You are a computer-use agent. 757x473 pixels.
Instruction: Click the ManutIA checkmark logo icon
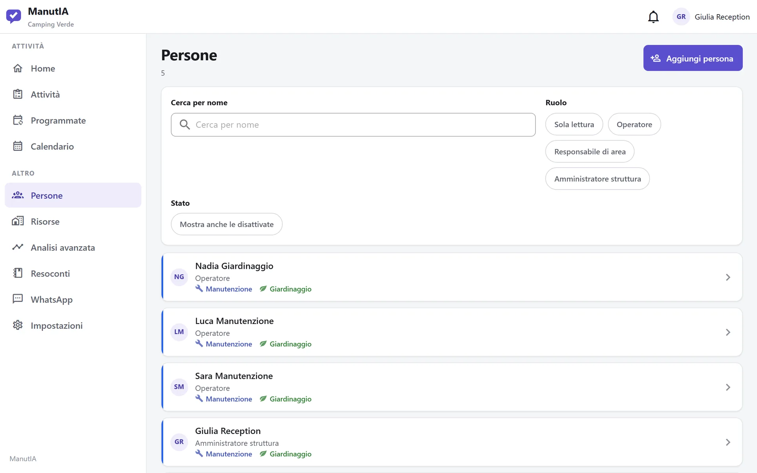13,17
